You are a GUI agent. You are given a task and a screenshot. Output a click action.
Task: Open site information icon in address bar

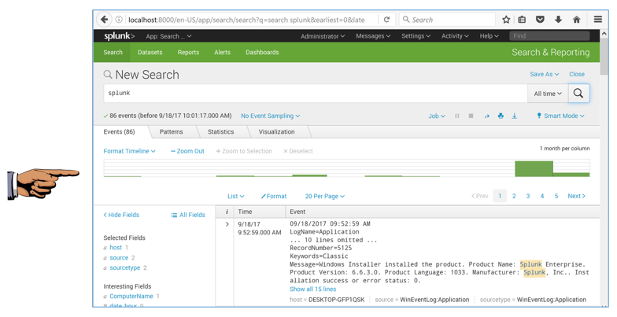coord(118,19)
